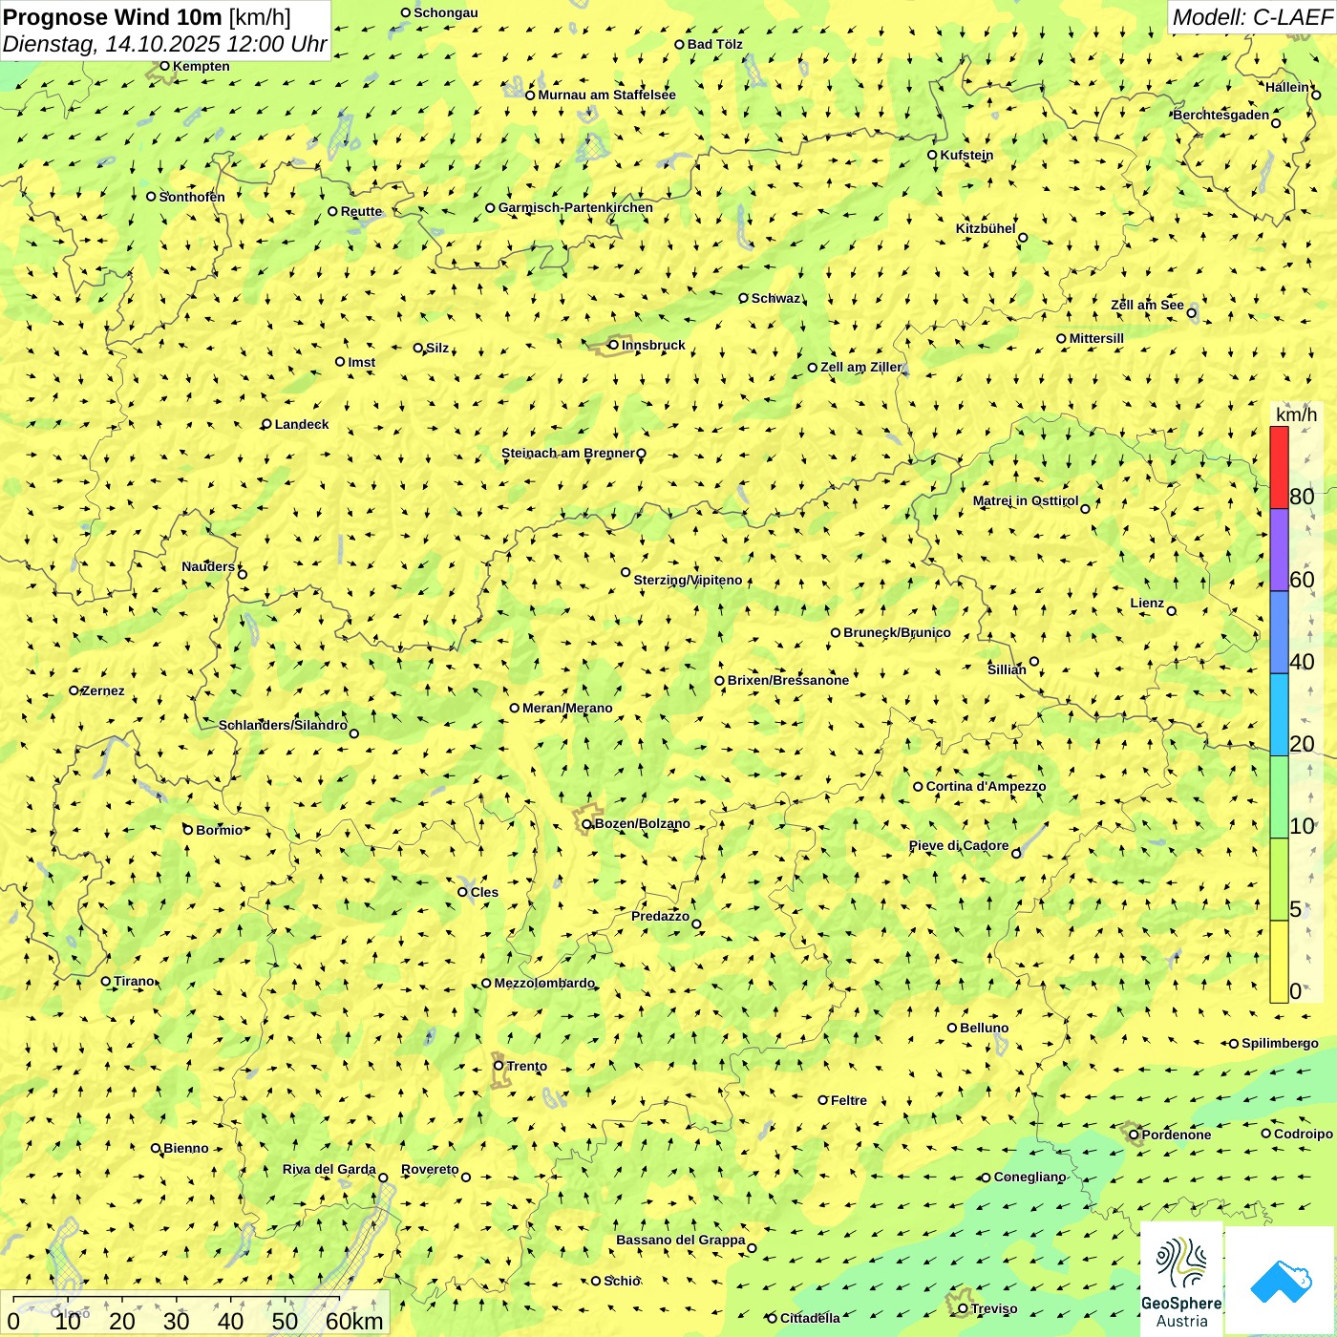
Task: Click the 'Rovereto' label
Action: [430, 1169]
